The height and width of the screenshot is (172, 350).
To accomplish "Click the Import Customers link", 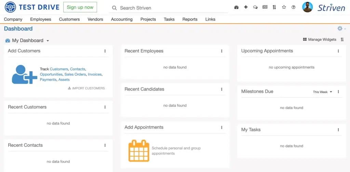I will pos(86,88).
